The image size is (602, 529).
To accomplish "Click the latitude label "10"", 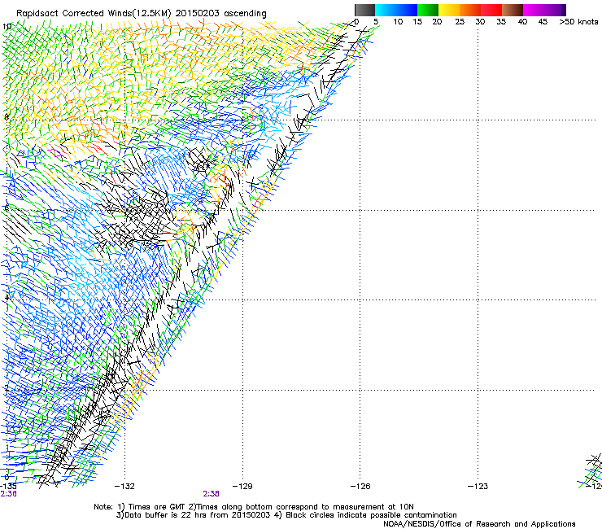I will [x=7, y=27].
